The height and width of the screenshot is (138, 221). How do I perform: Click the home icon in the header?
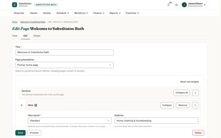pos(176,5)
